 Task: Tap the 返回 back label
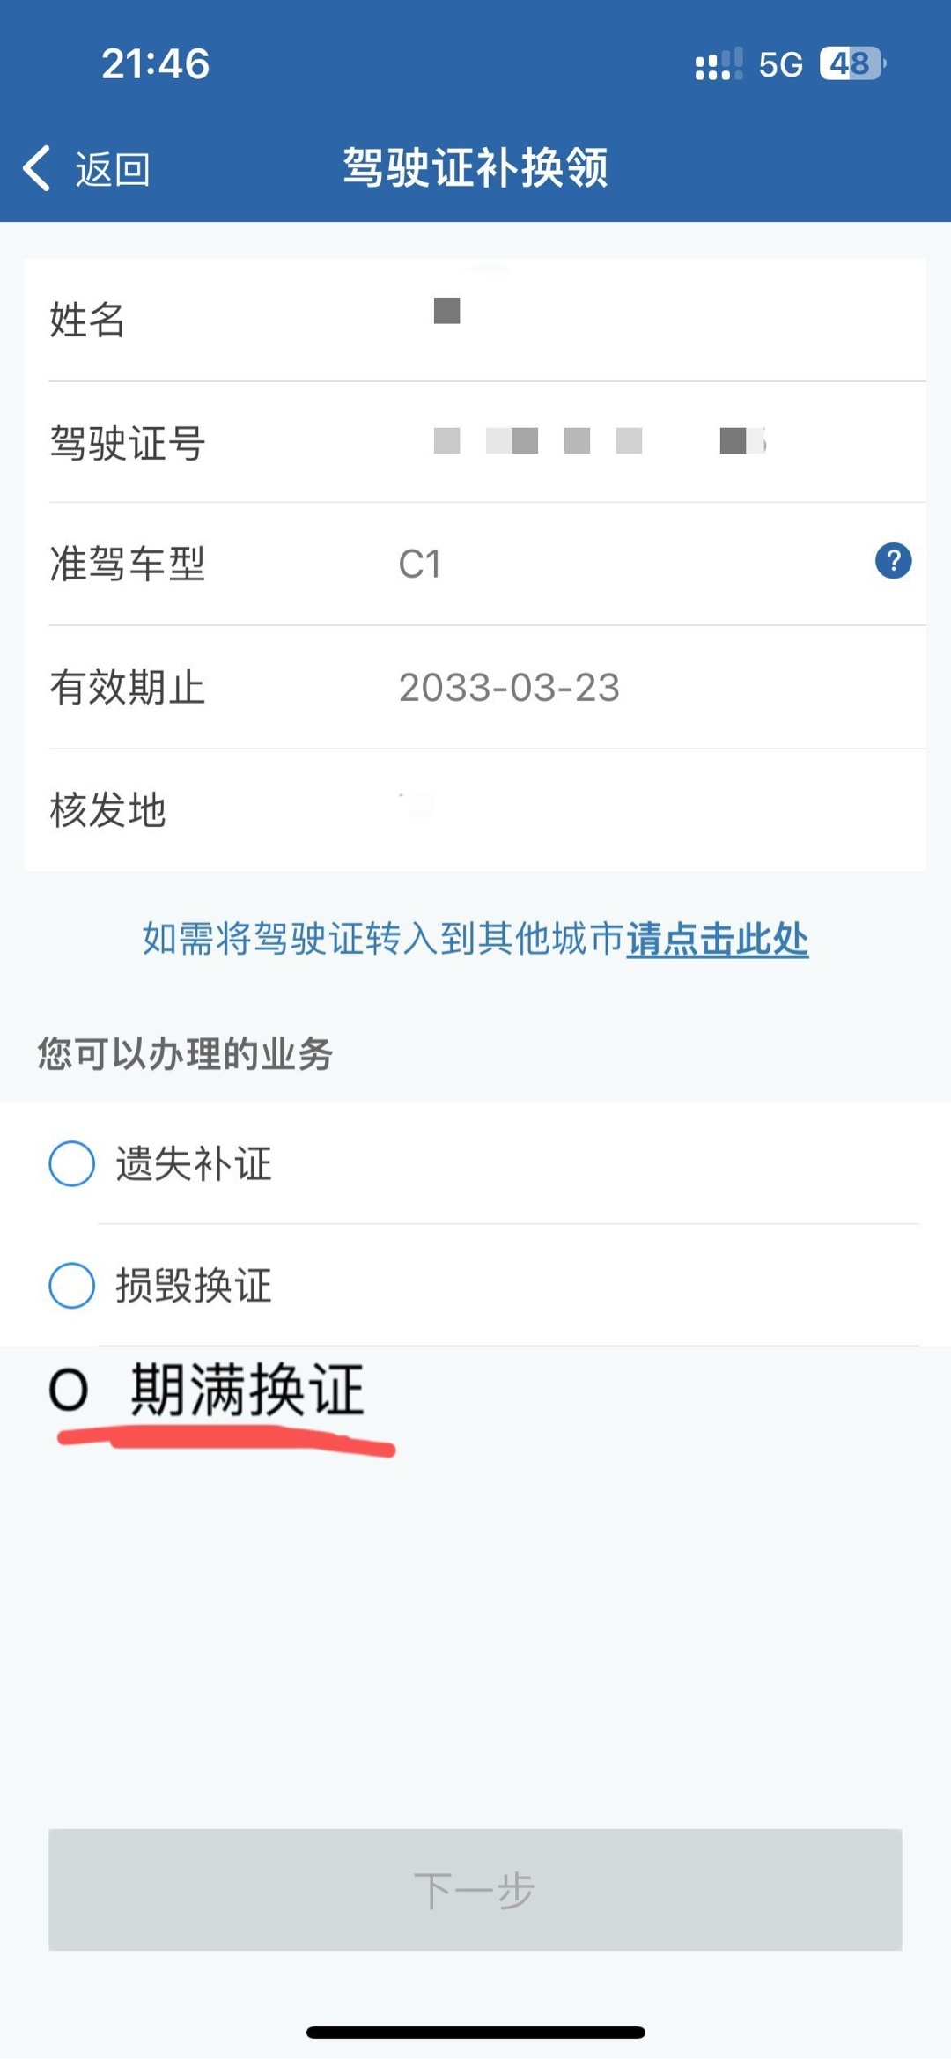[113, 169]
